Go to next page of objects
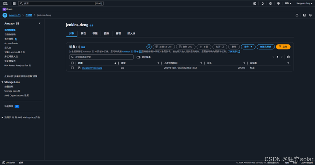The height and width of the screenshot is (165, 315). (x=282, y=57)
